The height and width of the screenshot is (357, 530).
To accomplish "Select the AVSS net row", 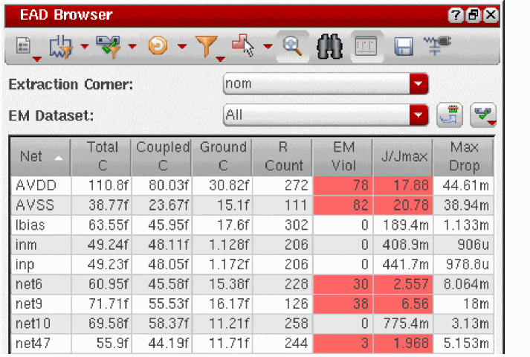I will pyautogui.click(x=252, y=205).
